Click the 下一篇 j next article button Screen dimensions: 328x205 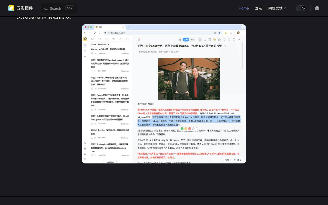click(237, 160)
